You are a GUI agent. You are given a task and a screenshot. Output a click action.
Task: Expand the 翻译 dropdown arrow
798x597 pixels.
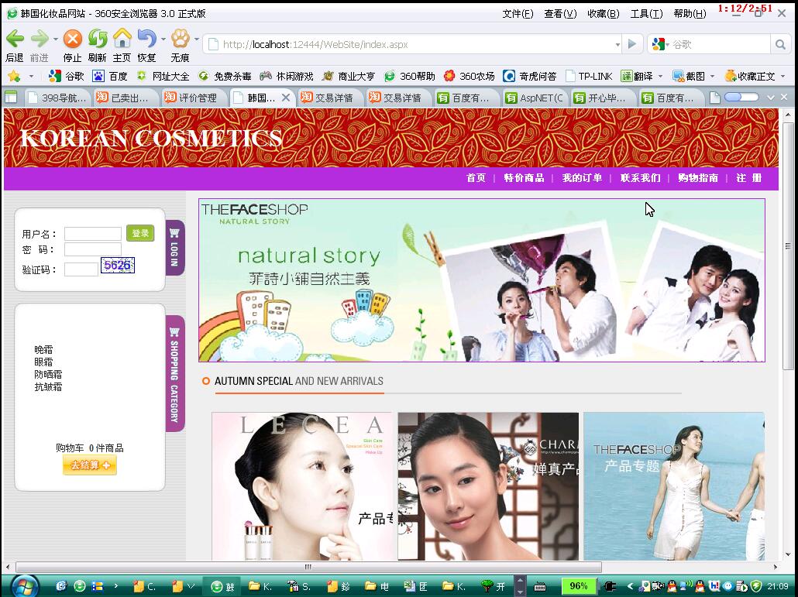661,77
